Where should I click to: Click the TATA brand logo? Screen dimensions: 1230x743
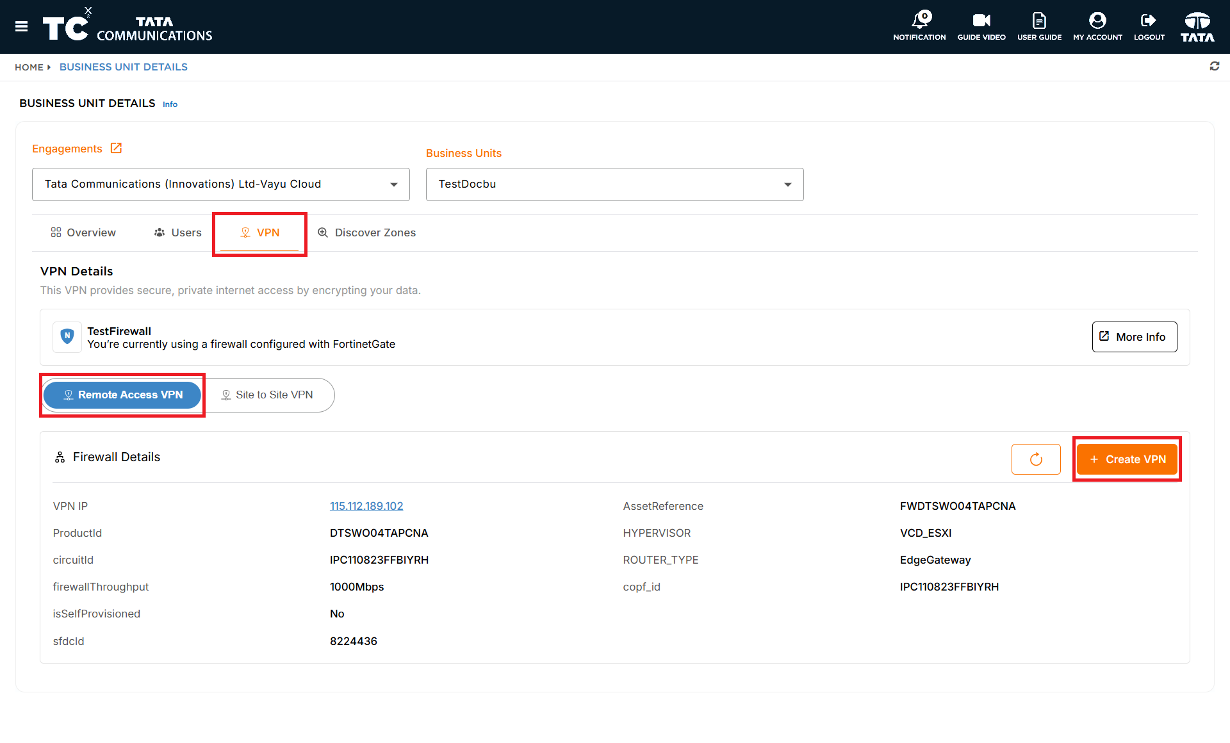point(1197,27)
